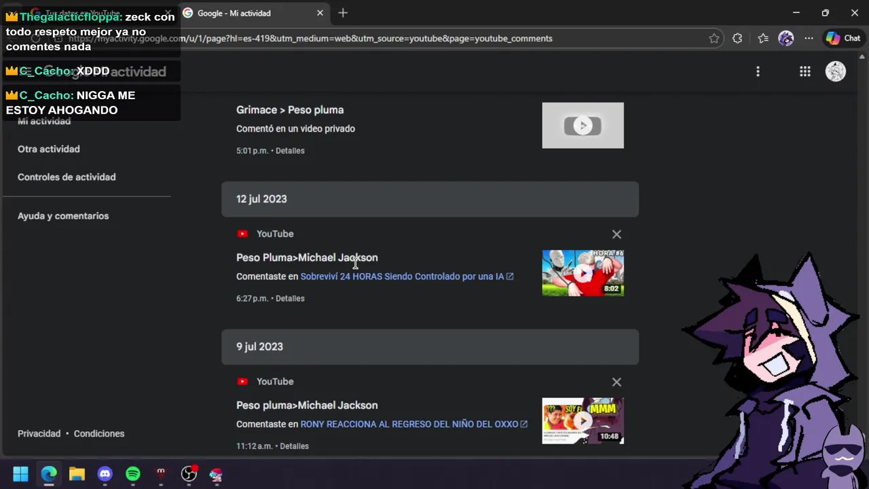Open Detalles for the 6:27 p.m. comment

(x=290, y=298)
